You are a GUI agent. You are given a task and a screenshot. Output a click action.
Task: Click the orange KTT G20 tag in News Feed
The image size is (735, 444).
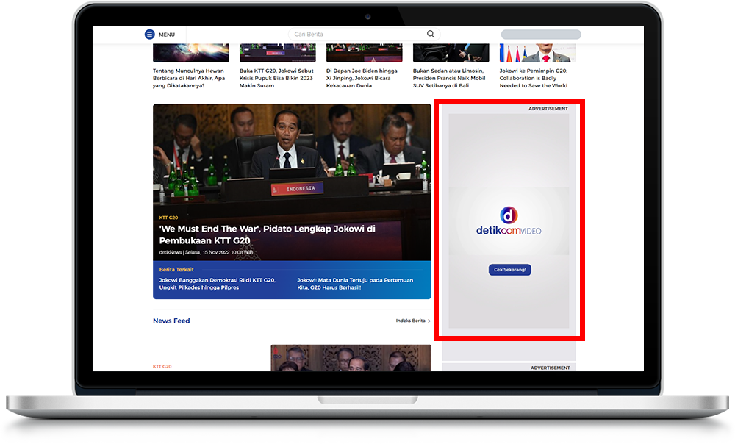(162, 366)
